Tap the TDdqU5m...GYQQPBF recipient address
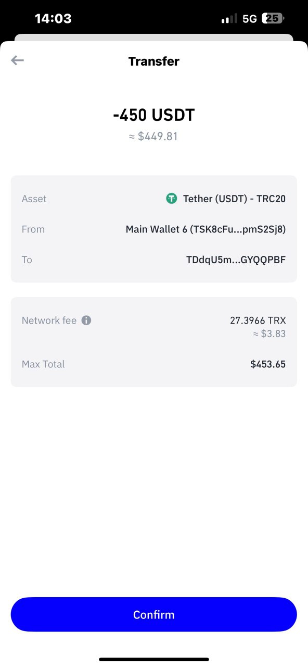Image resolution: width=308 pixels, height=667 pixels. coord(236,260)
